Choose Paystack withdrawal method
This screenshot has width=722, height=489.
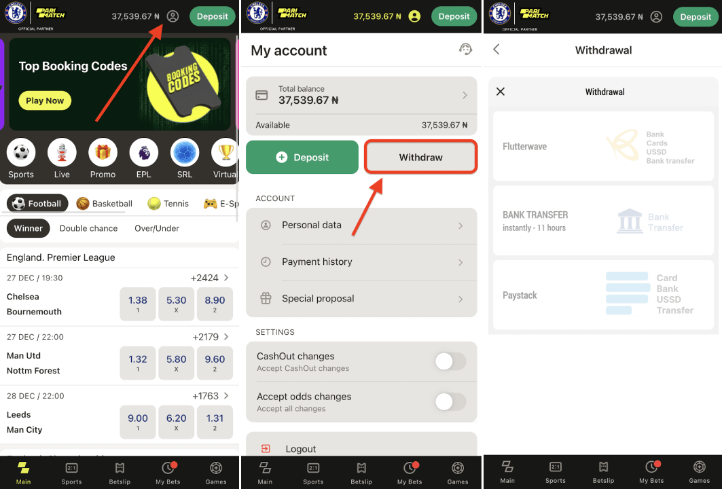(x=603, y=295)
